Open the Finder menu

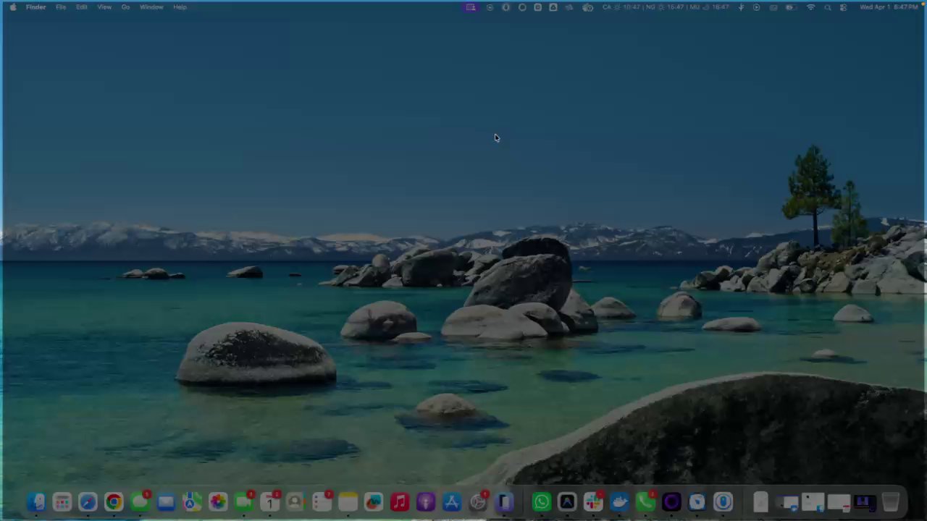(35, 7)
